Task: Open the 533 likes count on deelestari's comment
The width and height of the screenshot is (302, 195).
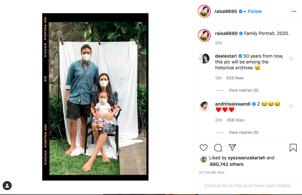Action: [235, 78]
